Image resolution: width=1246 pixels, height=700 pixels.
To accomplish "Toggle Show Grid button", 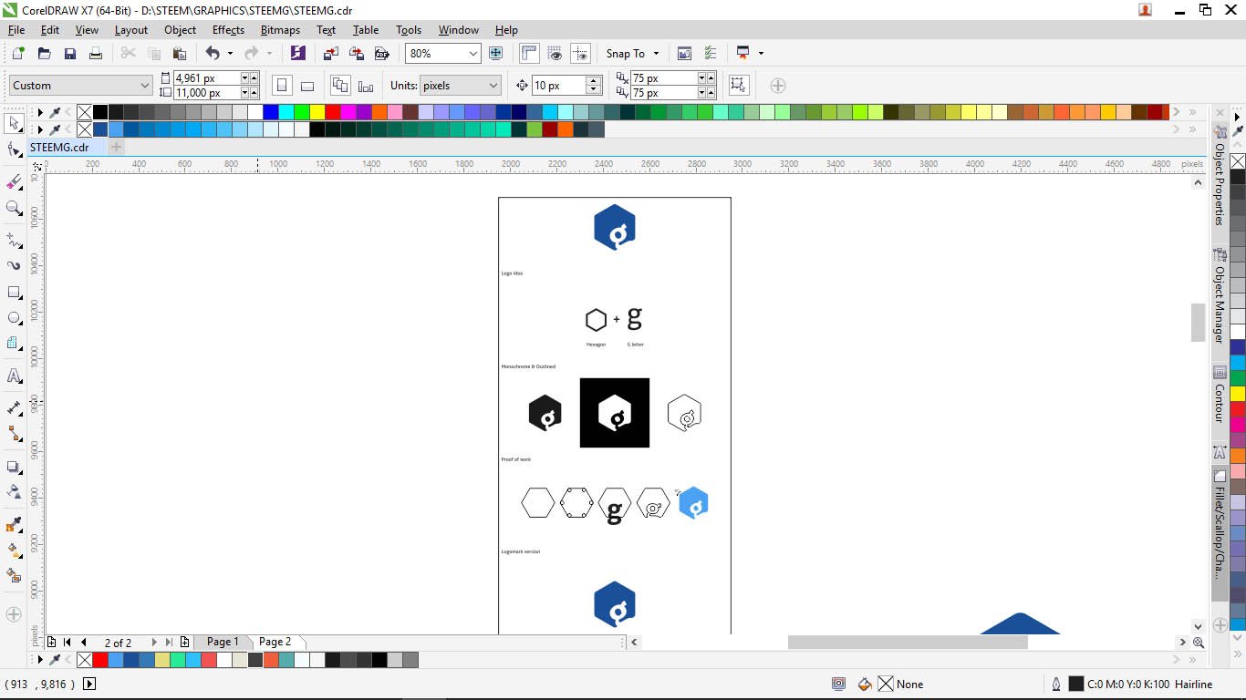I will tap(555, 54).
